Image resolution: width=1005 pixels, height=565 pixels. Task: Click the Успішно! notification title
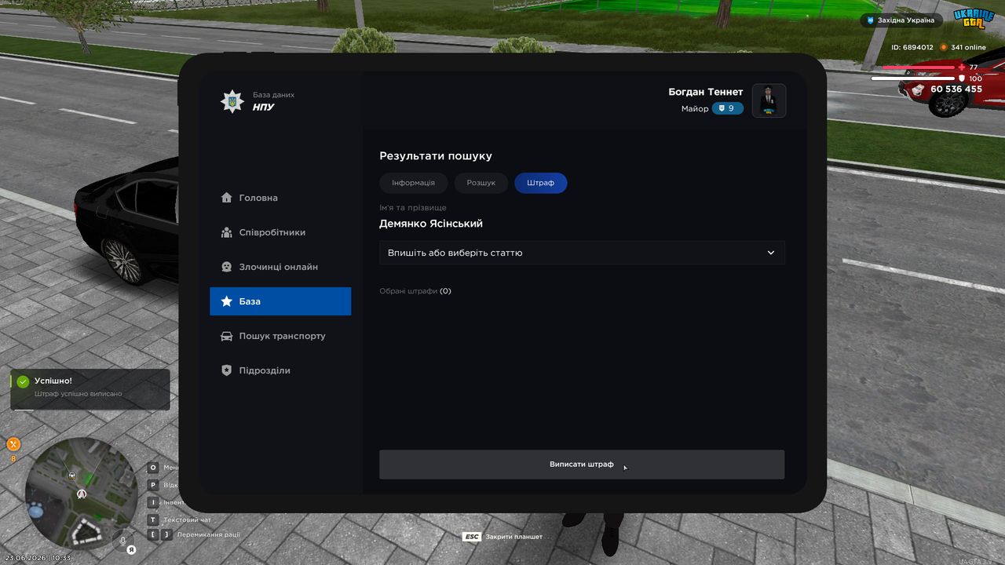[53, 381]
